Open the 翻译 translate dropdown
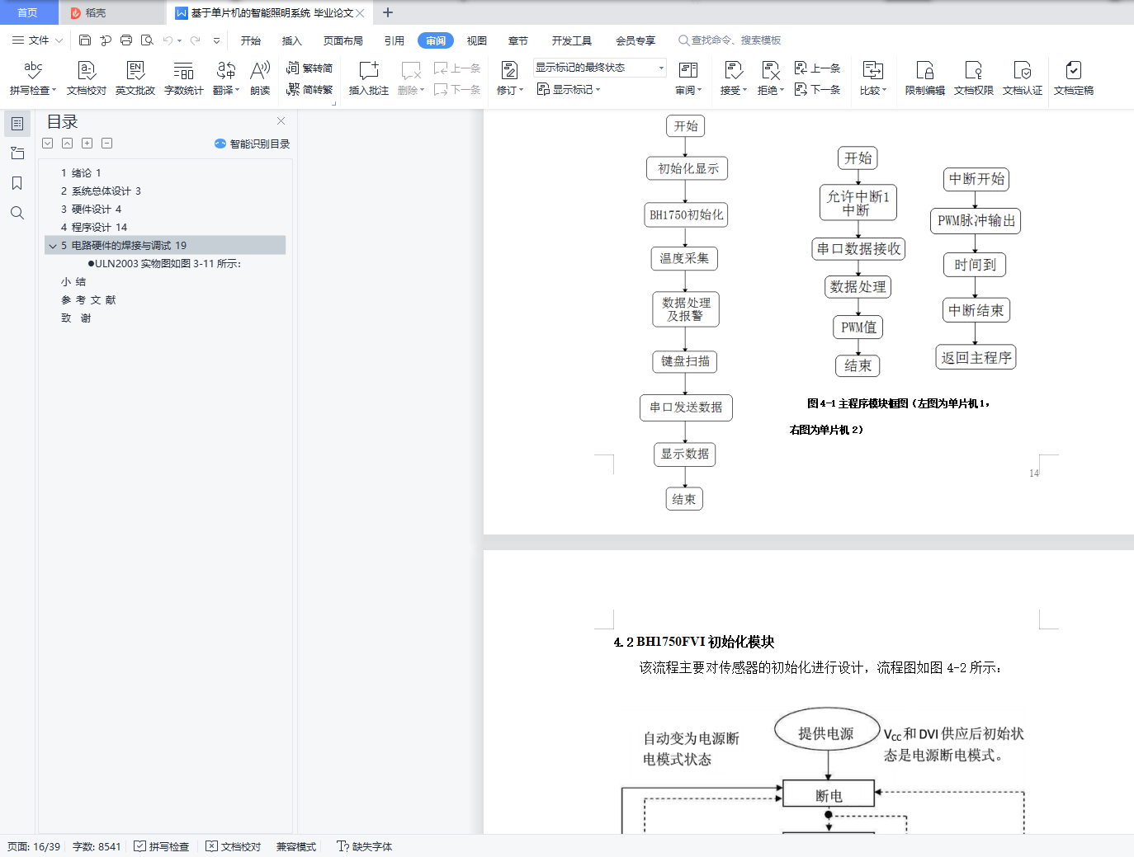Viewport: 1134px width, 857px height. click(x=237, y=90)
